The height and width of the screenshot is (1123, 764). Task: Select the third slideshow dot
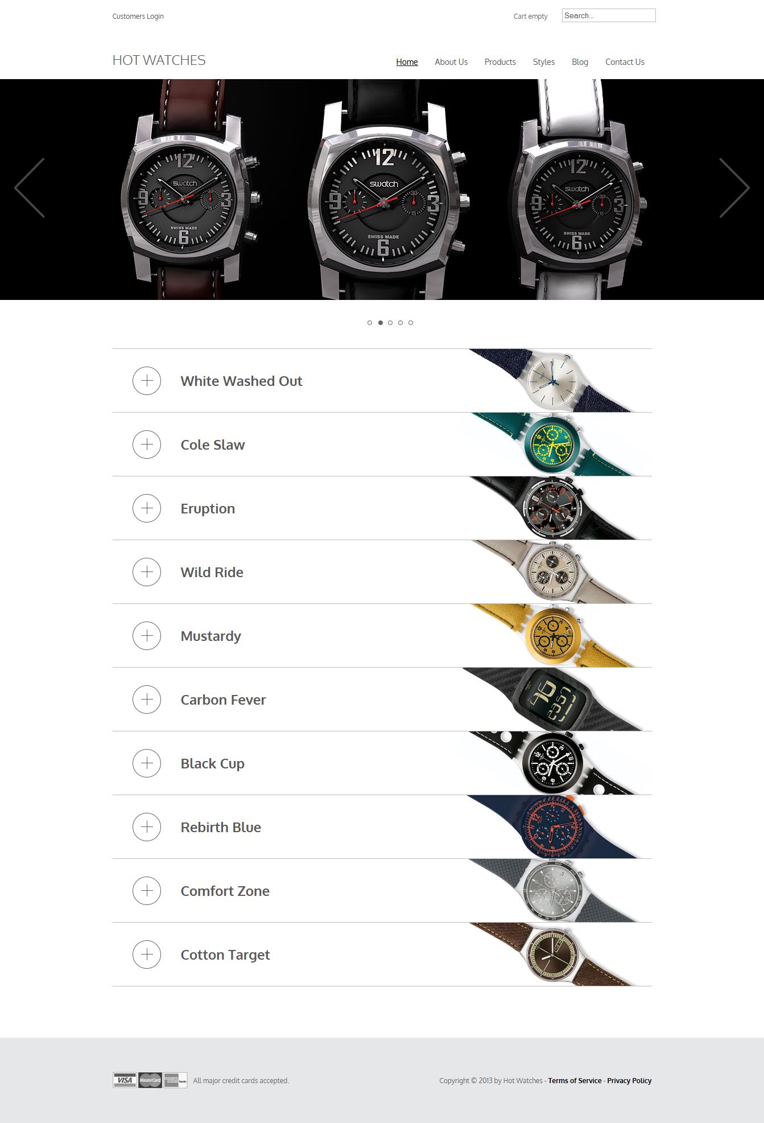click(390, 323)
